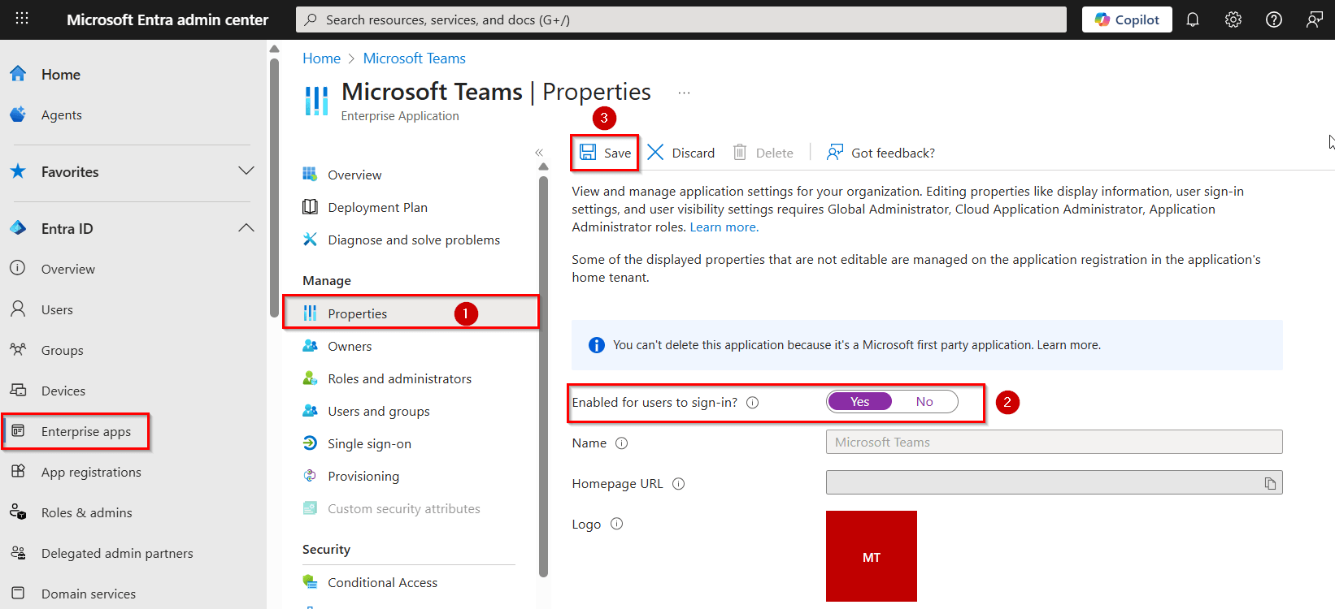This screenshot has height=609, width=1335.
Task: Click the Devices icon in sidebar
Action: point(18,391)
